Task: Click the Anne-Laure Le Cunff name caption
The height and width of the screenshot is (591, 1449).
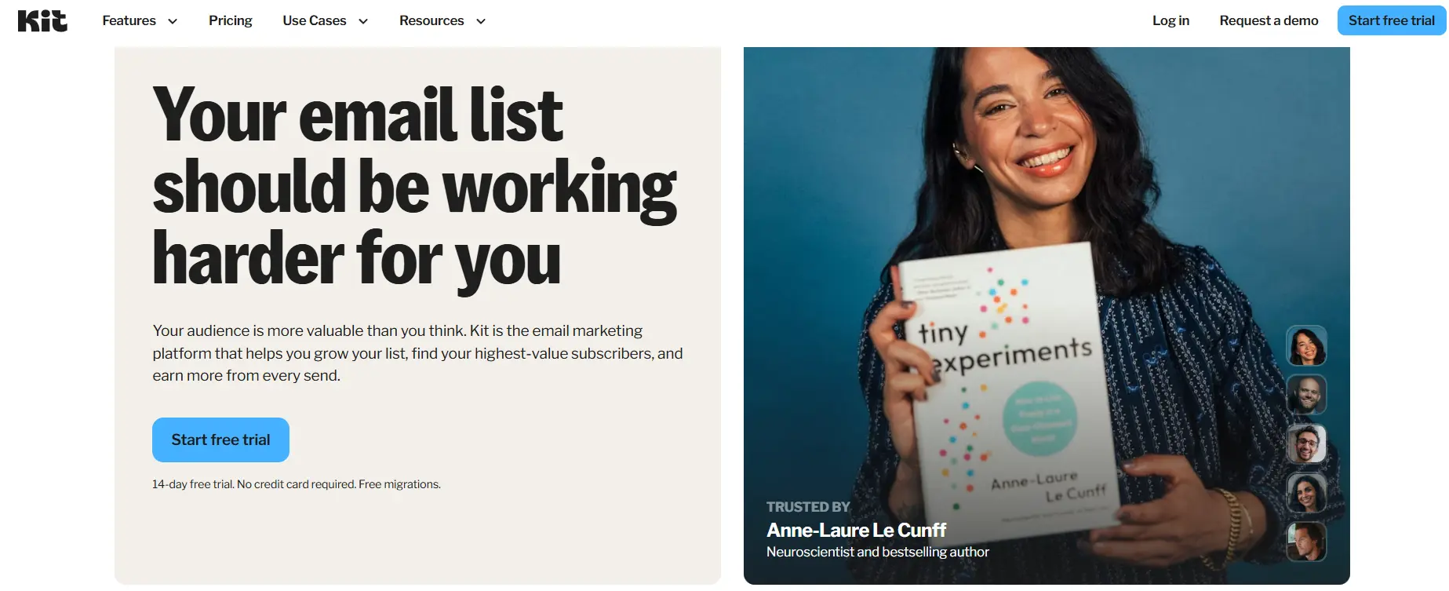Action: [x=856, y=531]
